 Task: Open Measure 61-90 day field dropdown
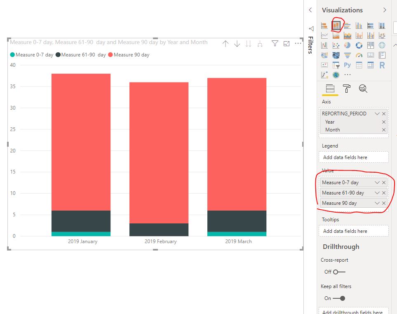coord(377,193)
